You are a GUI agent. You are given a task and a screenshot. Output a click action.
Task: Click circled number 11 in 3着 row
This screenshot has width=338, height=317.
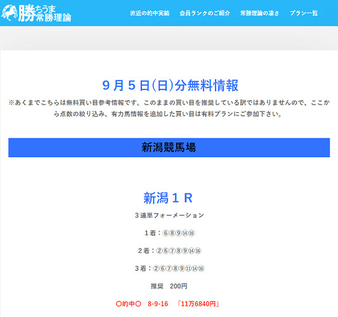pyautogui.click(x=188, y=269)
